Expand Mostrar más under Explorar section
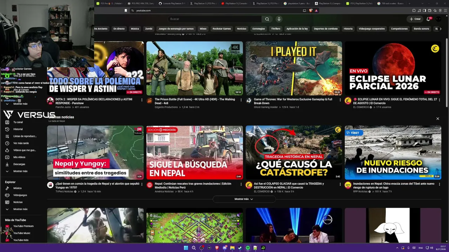Screen dimensions: 449x252 17,209
